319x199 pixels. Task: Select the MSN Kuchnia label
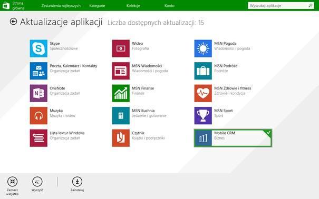pos(143,111)
